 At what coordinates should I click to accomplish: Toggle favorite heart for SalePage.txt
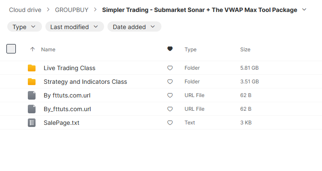(x=170, y=123)
